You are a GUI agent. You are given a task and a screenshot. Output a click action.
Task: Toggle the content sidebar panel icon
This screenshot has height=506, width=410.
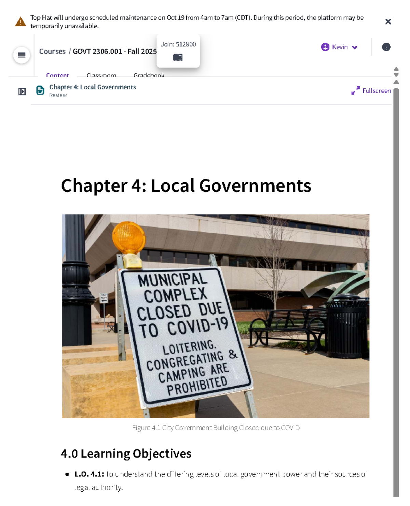click(22, 91)
